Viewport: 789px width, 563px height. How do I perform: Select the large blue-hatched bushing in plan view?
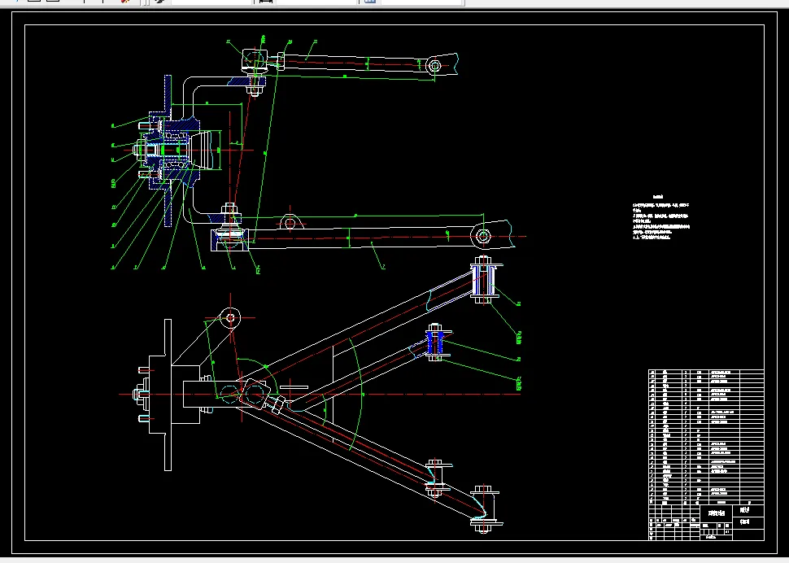(483, 280)
